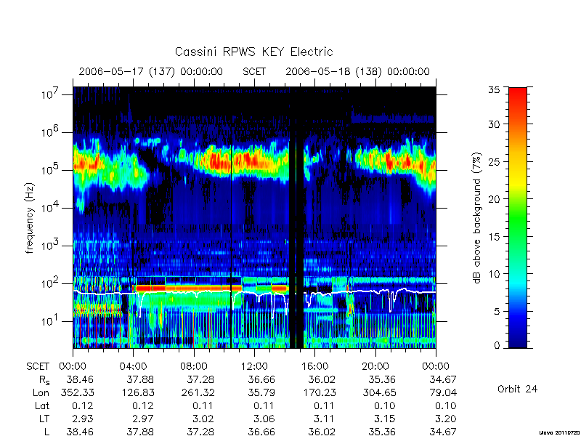Click the colorbar tick label '20'

pos(494,198)
